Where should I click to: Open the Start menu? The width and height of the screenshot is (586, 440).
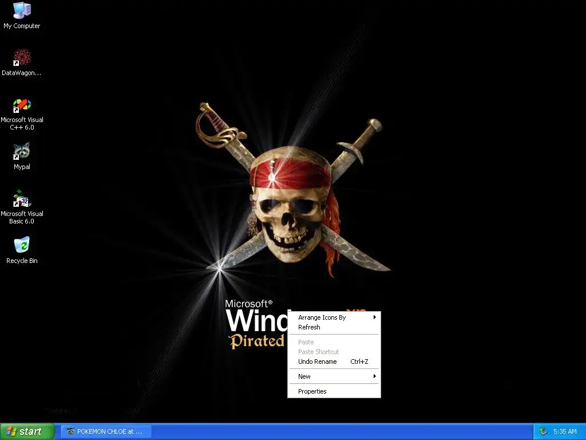coord(27,431)
